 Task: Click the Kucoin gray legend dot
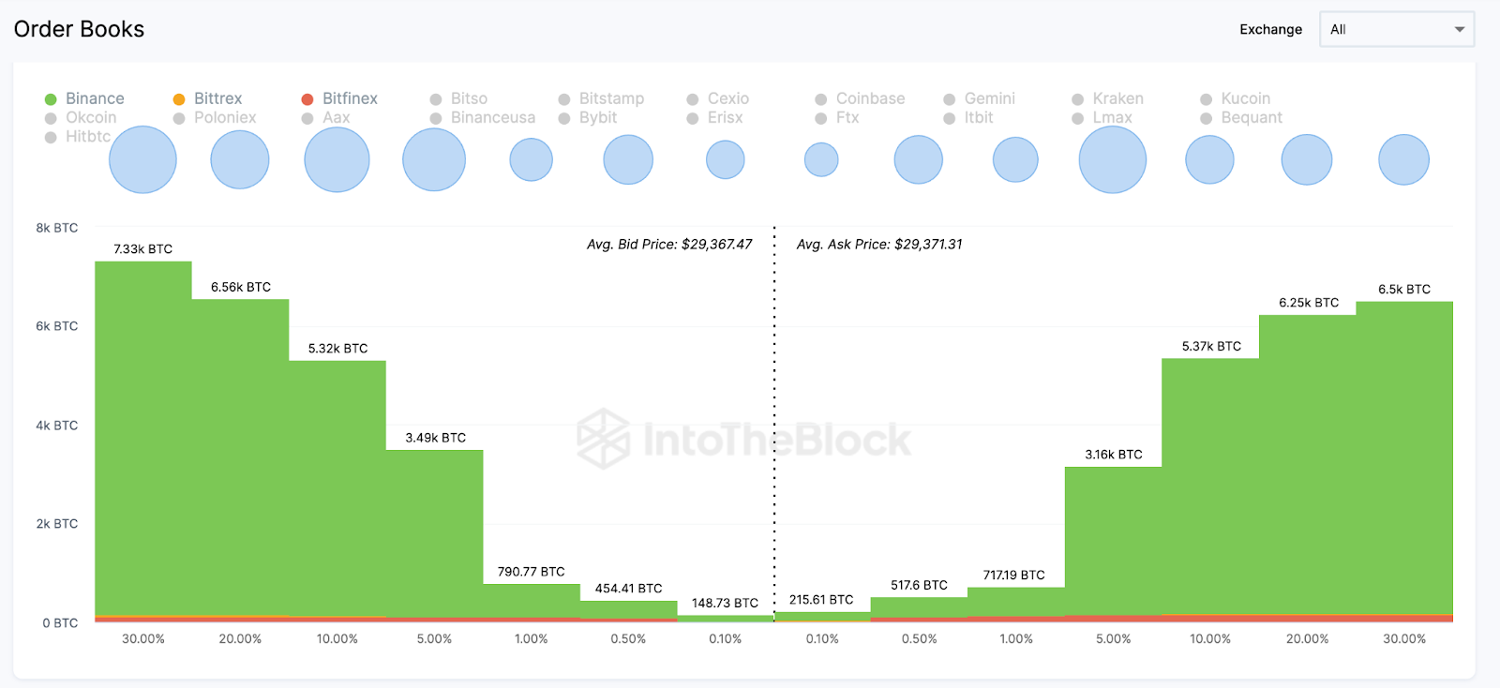coord(1207,99)
